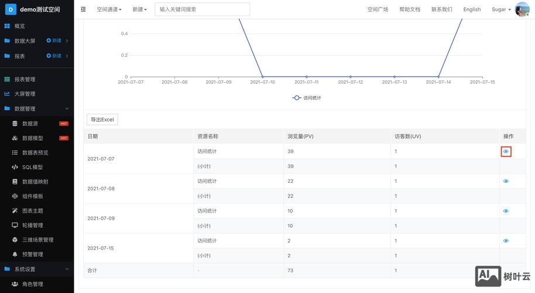Click the SQL模型 code icon
This screenshot has width=535, height=293.
click(x=15, y=167)
